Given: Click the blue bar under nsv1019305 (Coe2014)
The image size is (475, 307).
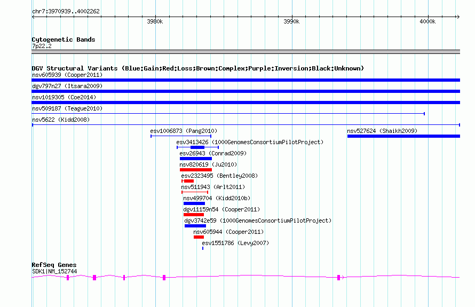Looking at the screenshot, I should click(246, 103).
